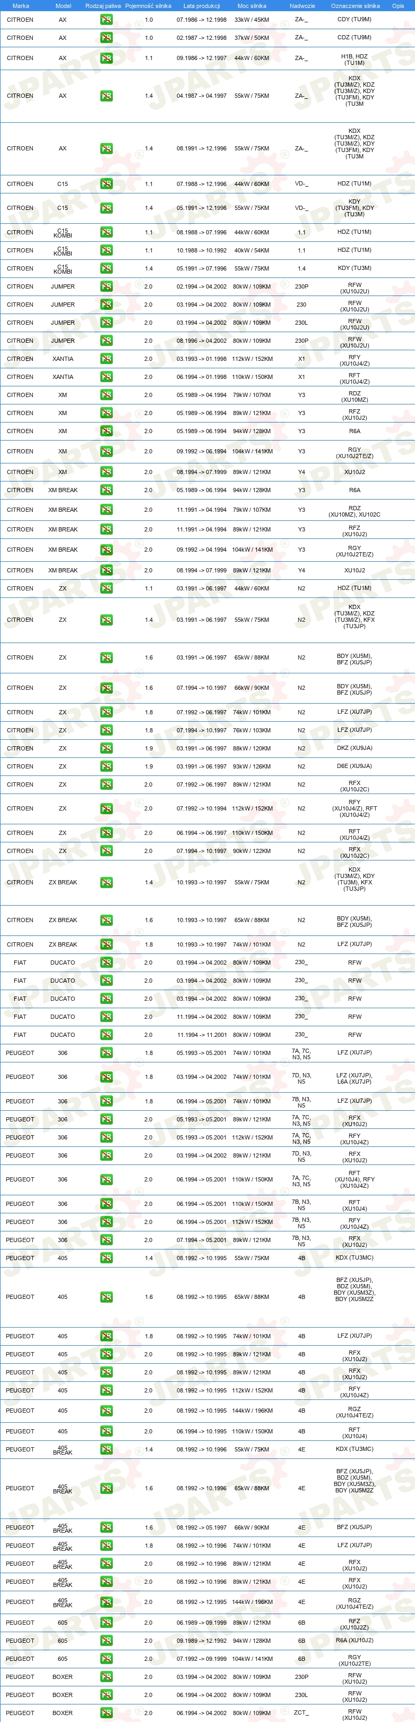415x1722 pixels.
Task: Click the 90kW / 122KM power cell
Action: coord(252,851)
